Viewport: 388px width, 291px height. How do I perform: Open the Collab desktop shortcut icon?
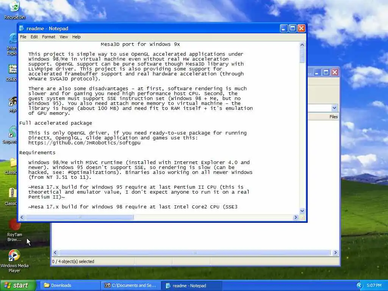(x=12, y=73)
